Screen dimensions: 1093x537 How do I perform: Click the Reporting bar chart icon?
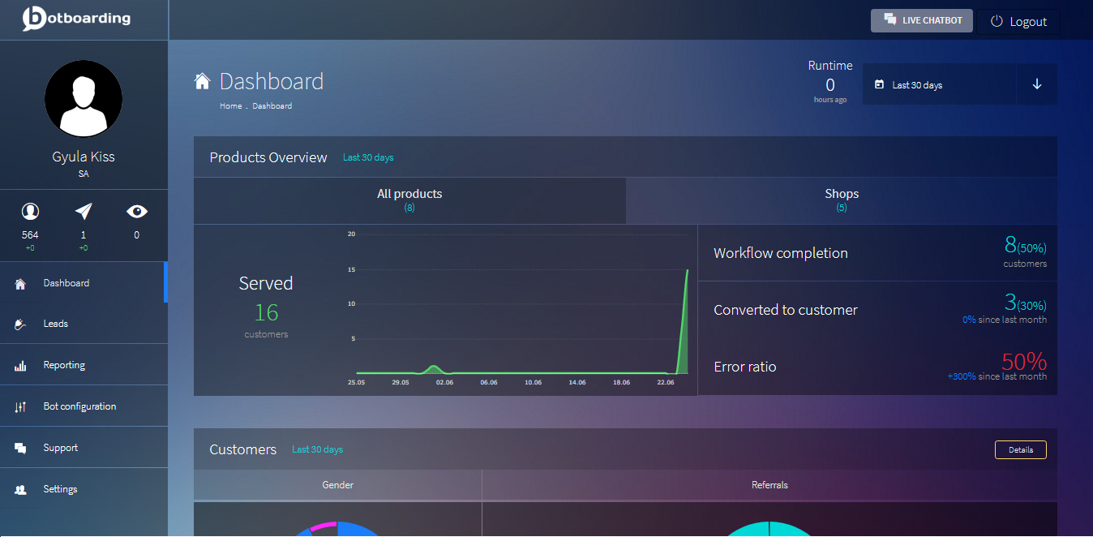pos(20,366)
